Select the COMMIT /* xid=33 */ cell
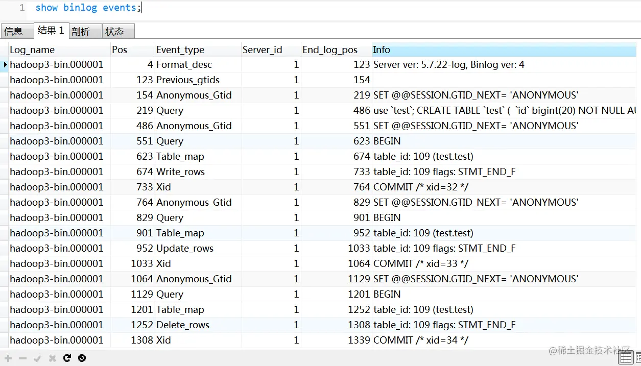This screenshot has width=641, height=366. click(x=505, y=264)
